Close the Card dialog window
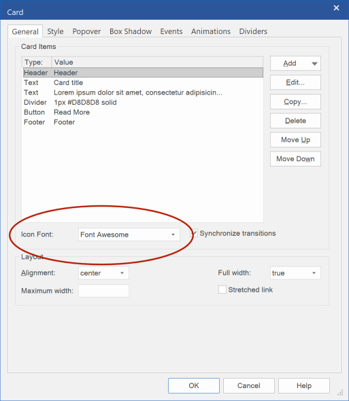Image resolution: width=349 pixels, height=401 pixels. [336, 8]
